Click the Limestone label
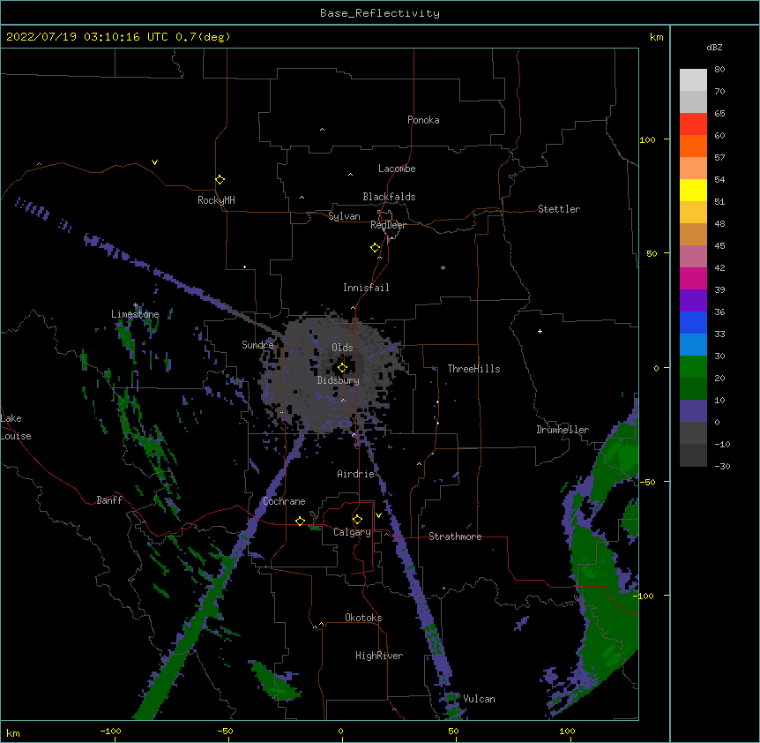This screenshot has width=760, height=743. tap(135, 314)
